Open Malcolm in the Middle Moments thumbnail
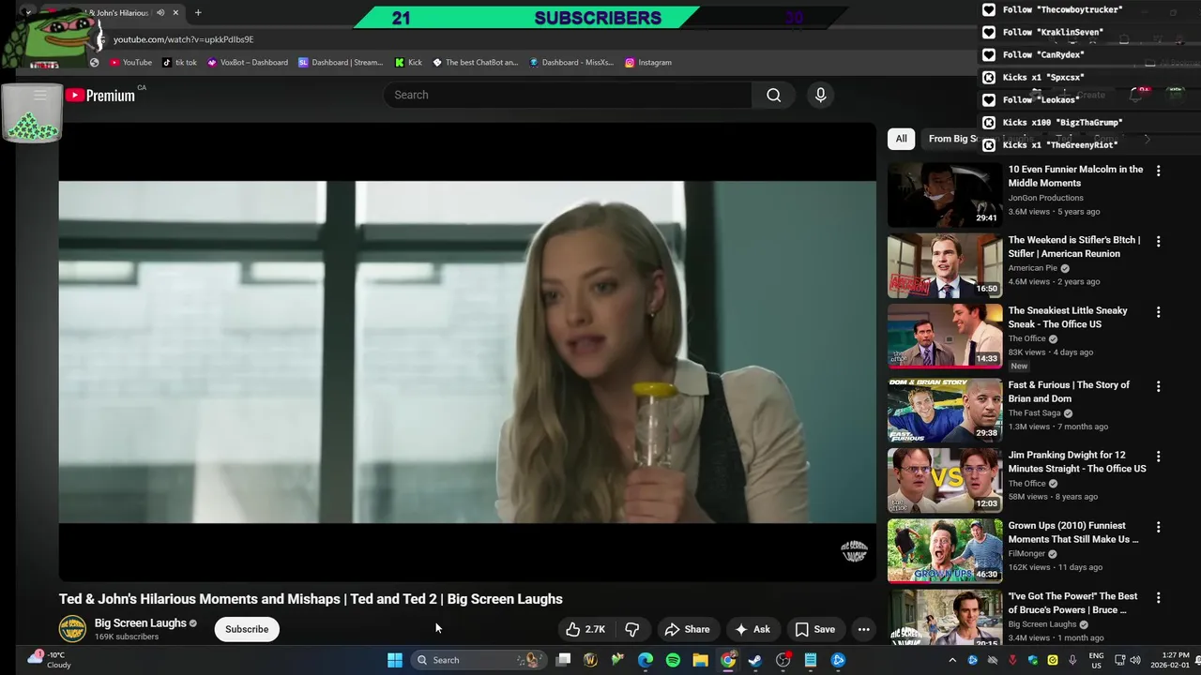Screen dimensions: 1201x675 click(x=945, y=195)
